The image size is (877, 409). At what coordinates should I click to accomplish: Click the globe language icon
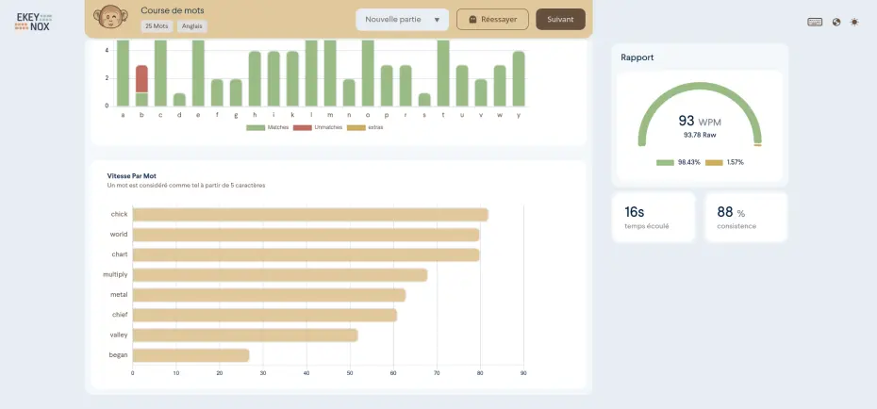coord(836,22)
